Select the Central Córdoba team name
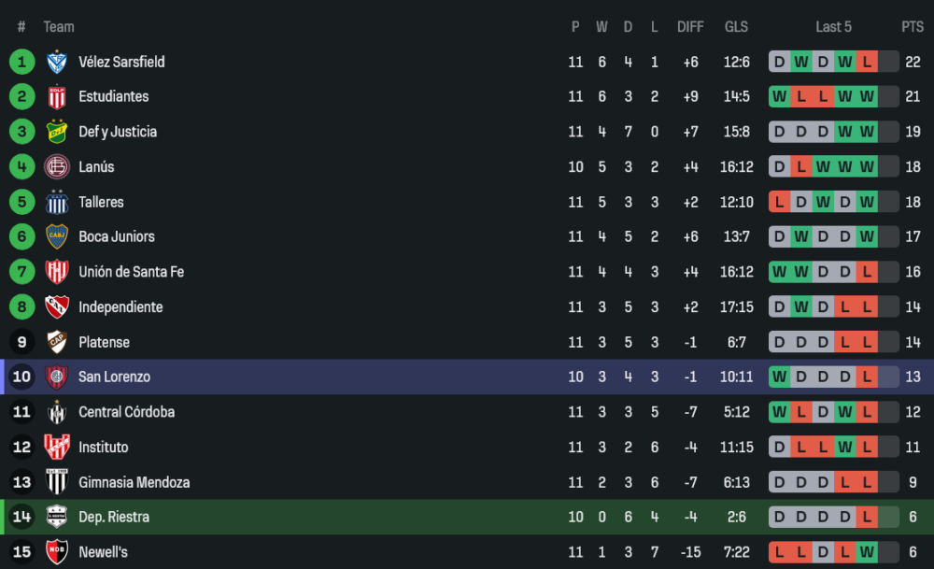Viewport: 934px width, 569px height. click(126, 412)
